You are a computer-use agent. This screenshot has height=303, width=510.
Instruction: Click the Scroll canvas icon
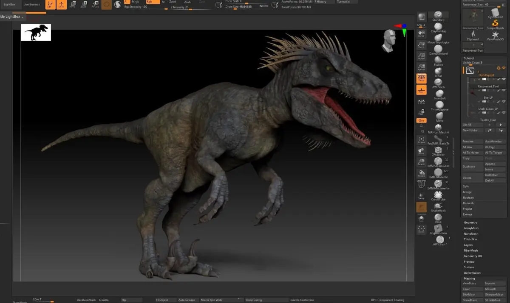[x=421, y=33]
